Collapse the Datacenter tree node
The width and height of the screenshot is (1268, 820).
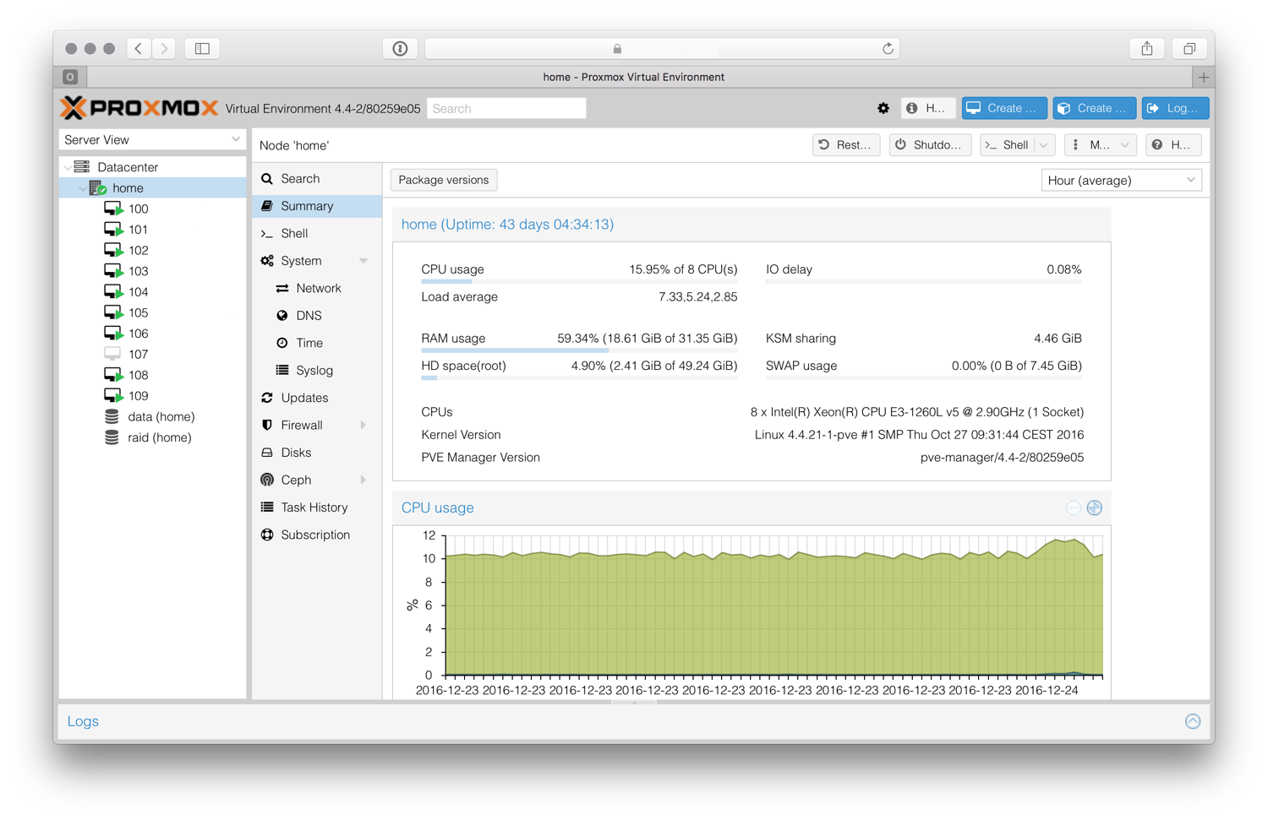[x=67, y=167]
